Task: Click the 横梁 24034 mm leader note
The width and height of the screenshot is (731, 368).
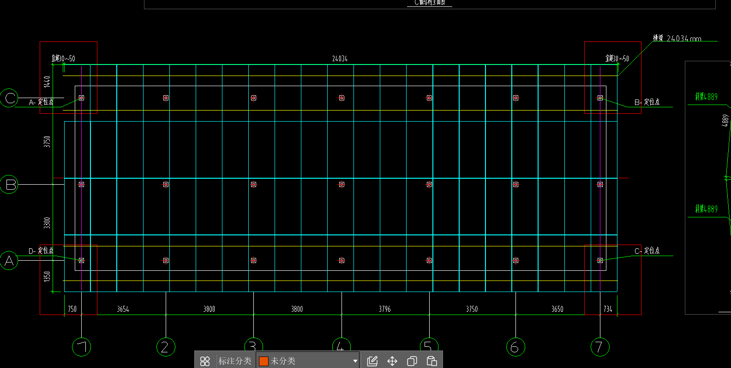Action: 677,38
